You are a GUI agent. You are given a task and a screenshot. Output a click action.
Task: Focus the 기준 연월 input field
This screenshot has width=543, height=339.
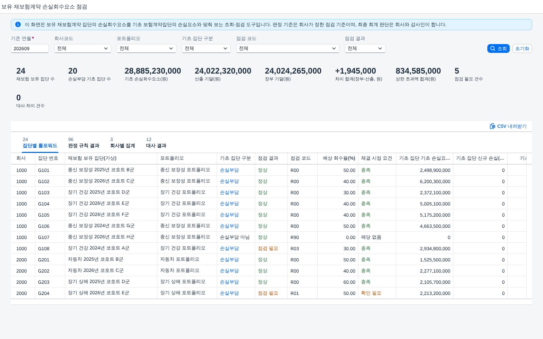30,48
